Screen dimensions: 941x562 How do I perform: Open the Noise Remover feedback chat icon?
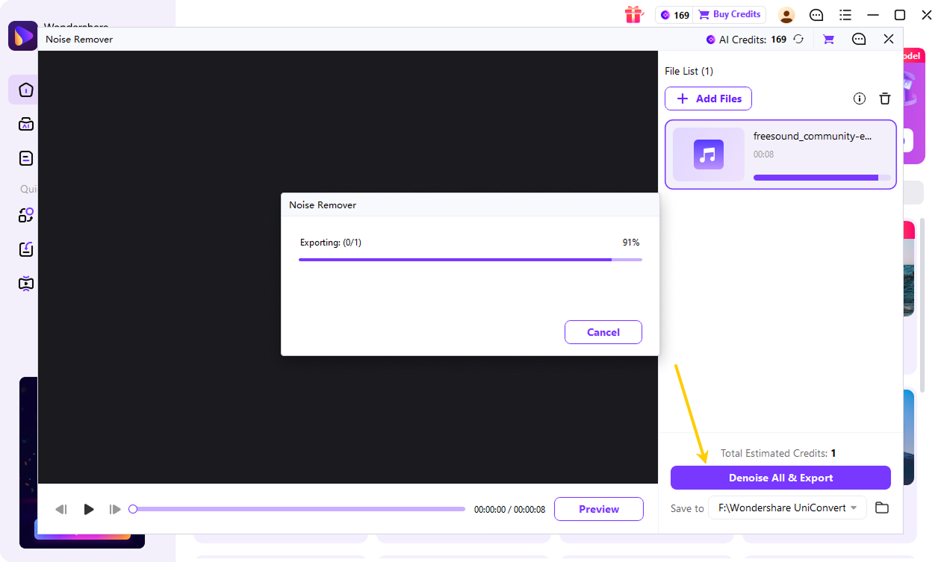click(859, 40)
